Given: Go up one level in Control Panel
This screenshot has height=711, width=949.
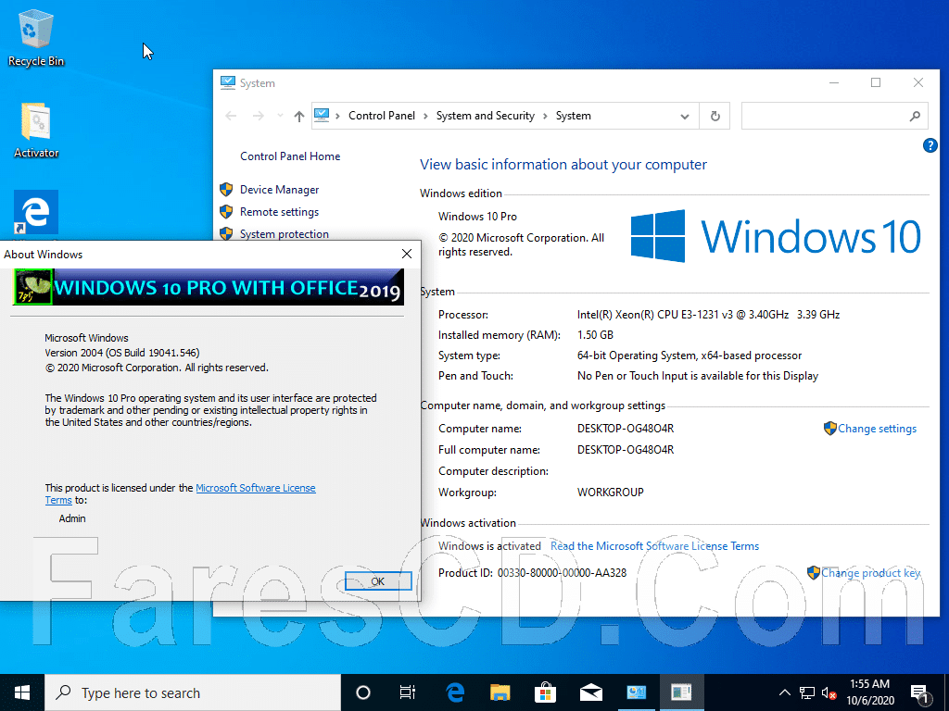Looking at the screenshot, I should coord(299,116).
